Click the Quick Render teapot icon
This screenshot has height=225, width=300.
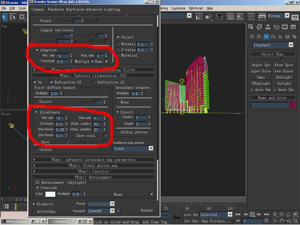(x=295, y=17)
